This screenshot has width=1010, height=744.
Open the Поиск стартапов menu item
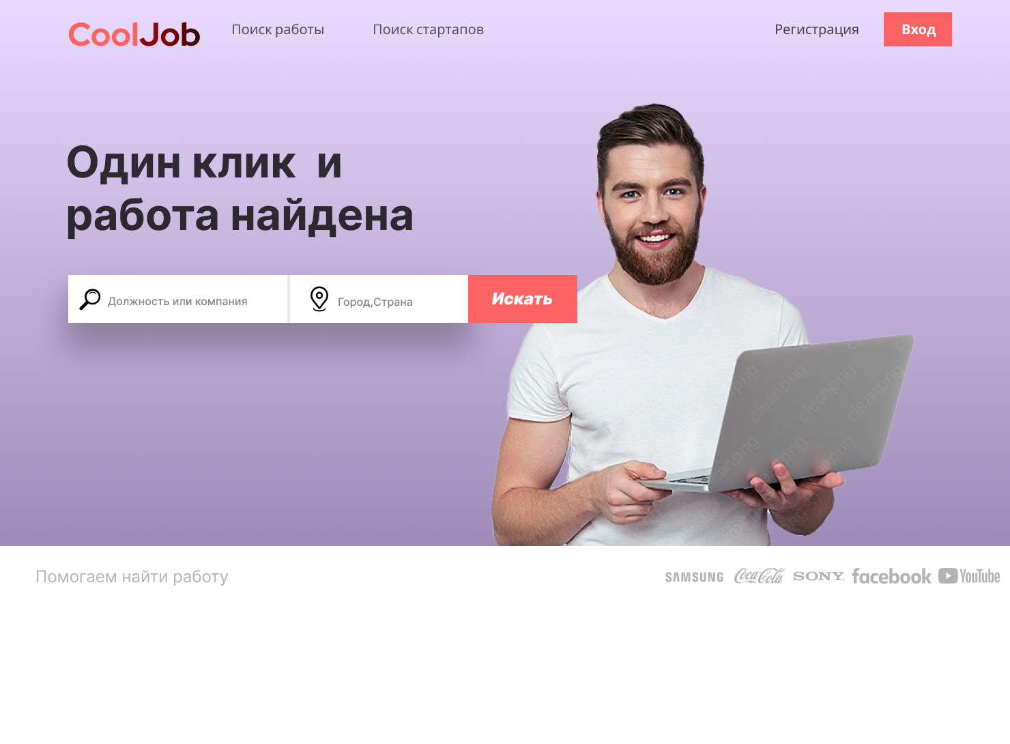tap(428, 29)
